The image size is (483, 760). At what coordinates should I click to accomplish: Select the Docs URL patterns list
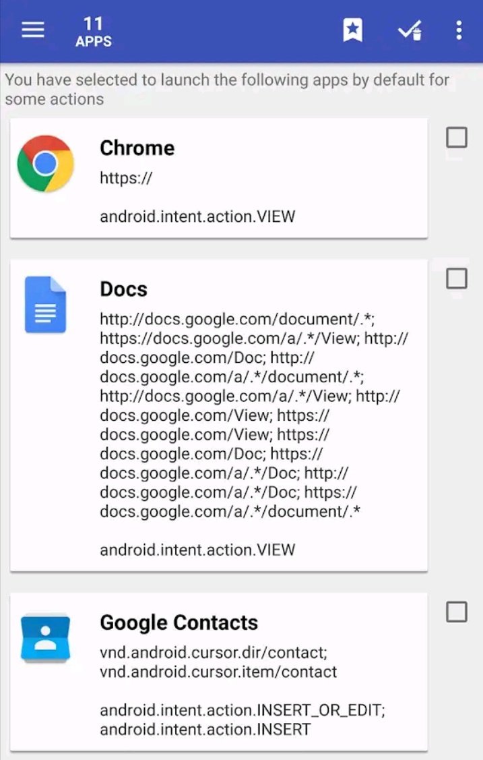pos(254,415)
